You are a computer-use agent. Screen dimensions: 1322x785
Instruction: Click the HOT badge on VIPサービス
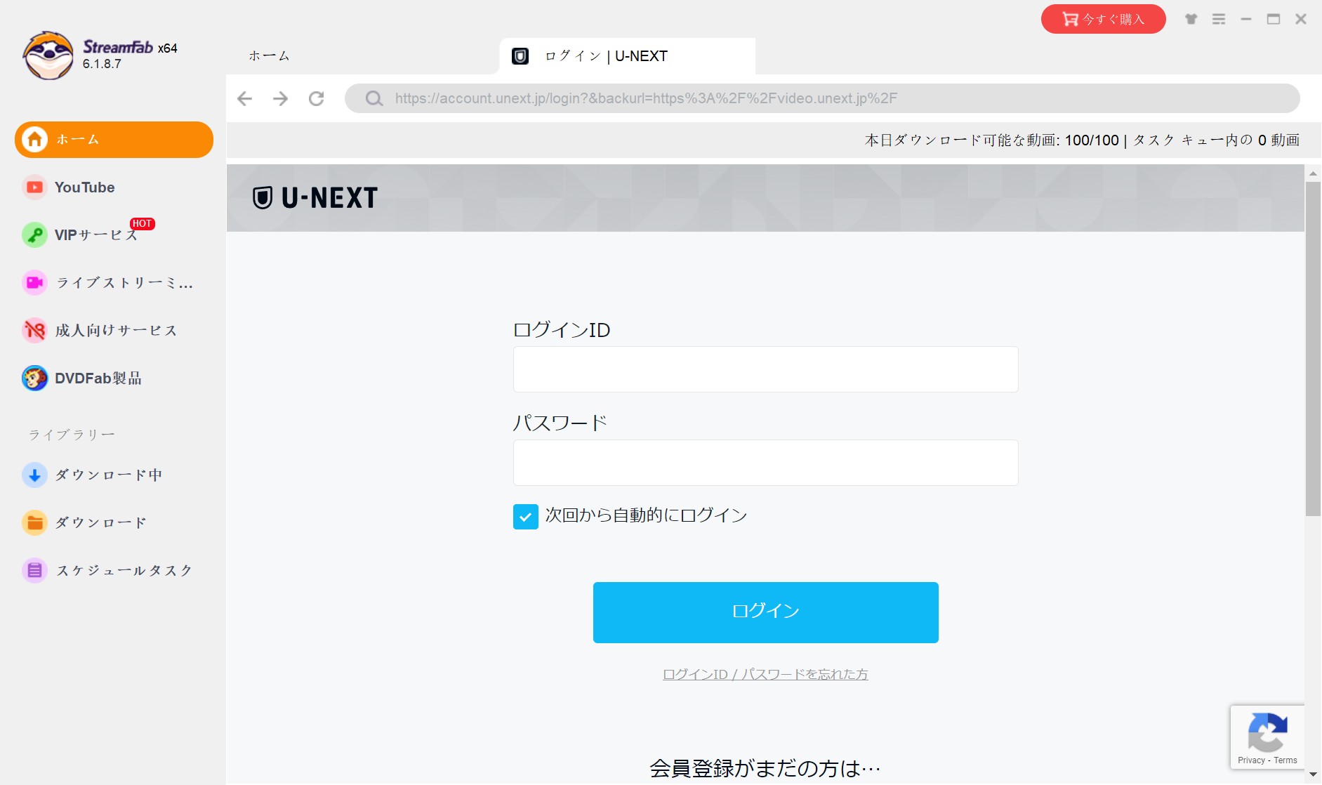[x=142, y=223]
